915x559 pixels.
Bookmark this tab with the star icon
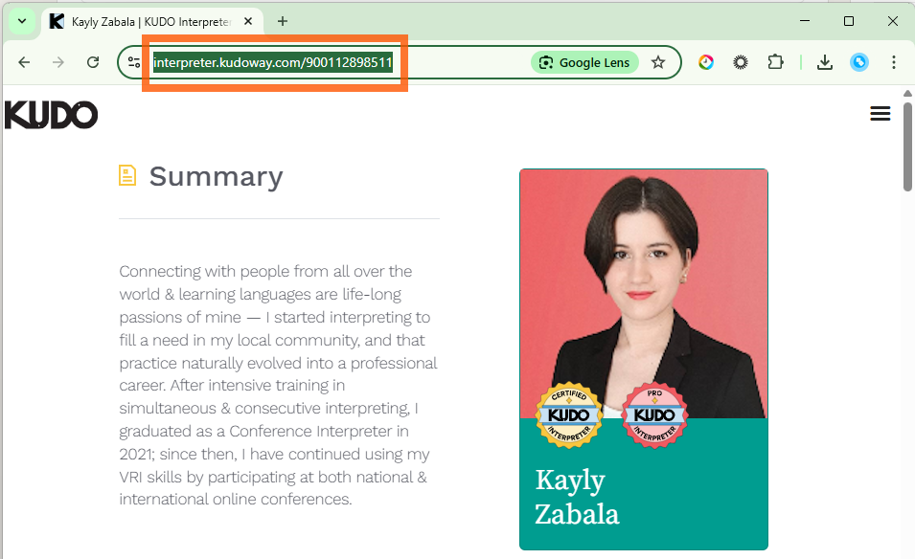[x=658, y=62]
